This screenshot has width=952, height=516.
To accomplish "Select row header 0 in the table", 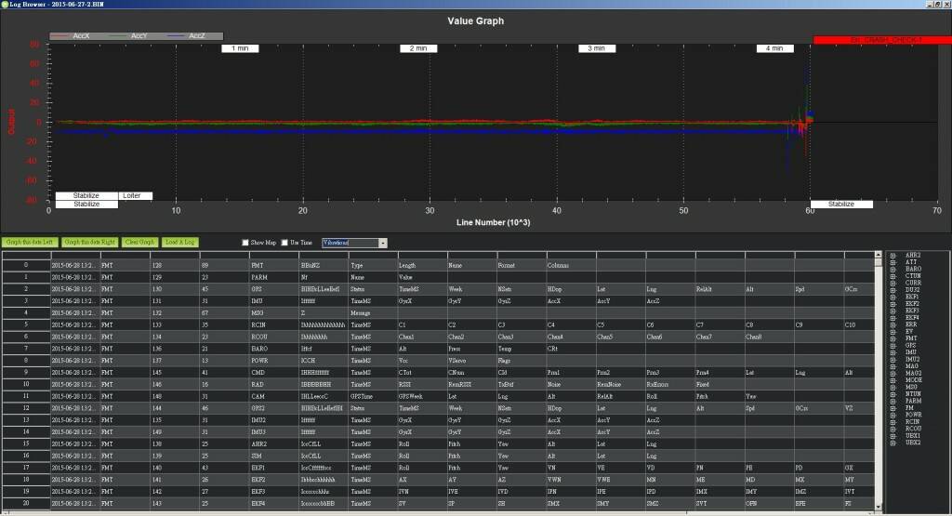I will click(x=25, y=265).
